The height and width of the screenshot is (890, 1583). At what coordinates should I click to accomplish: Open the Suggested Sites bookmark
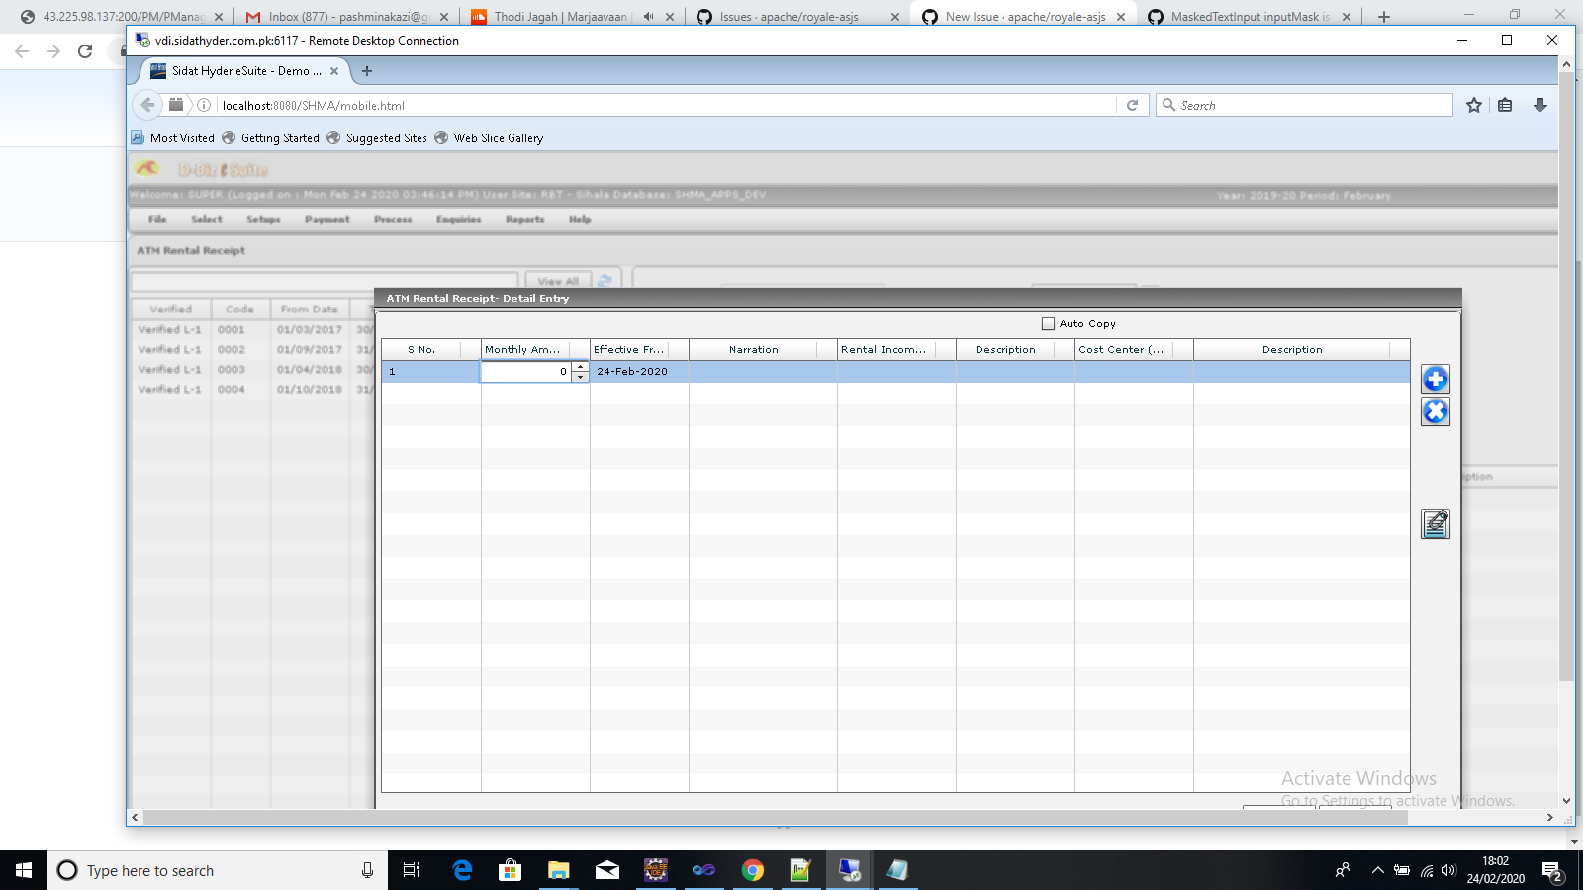tap(377, 138)
